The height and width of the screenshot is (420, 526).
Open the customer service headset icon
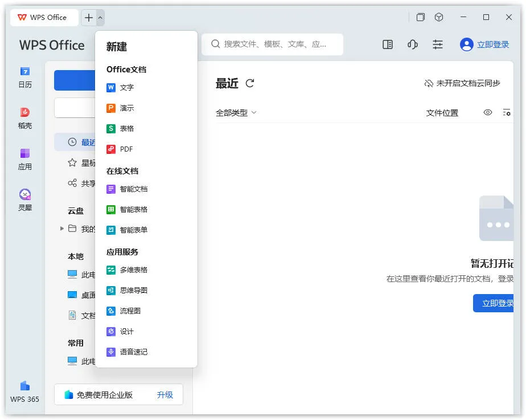pos(413,44)
